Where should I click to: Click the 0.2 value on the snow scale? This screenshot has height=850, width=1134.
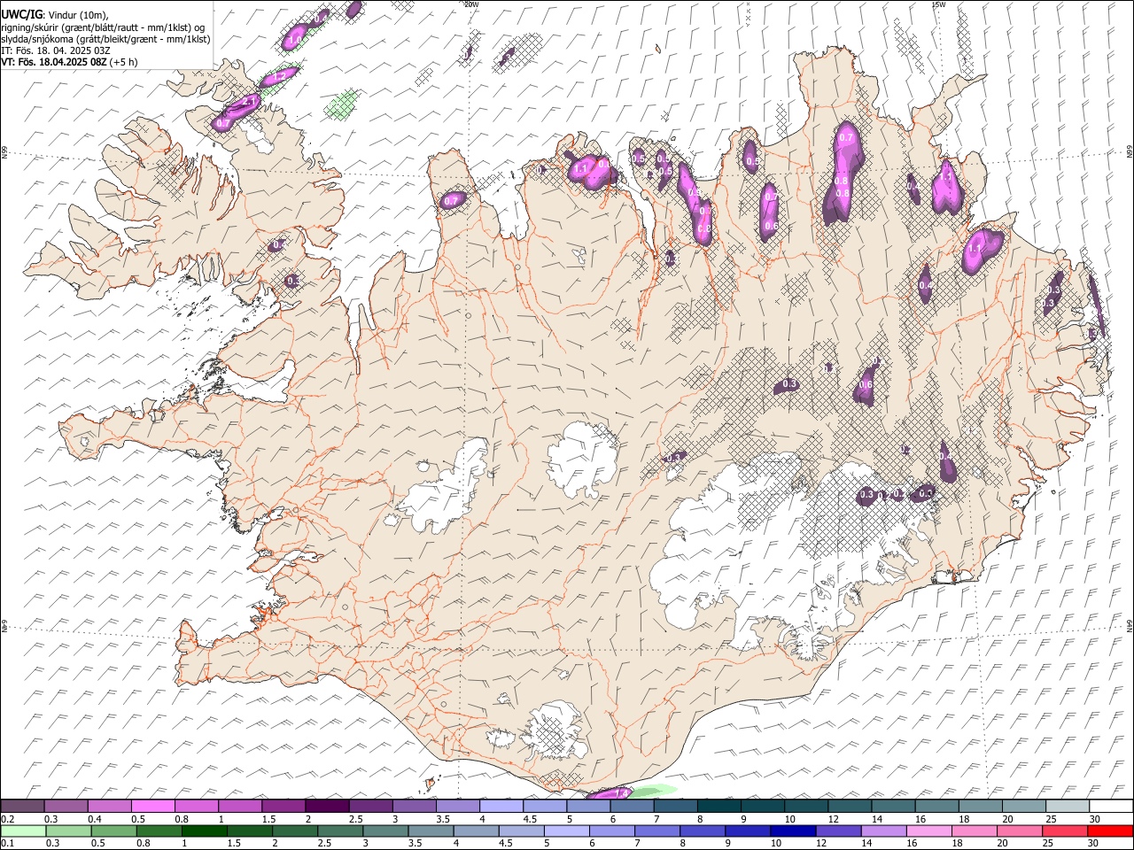pos(7,819)
